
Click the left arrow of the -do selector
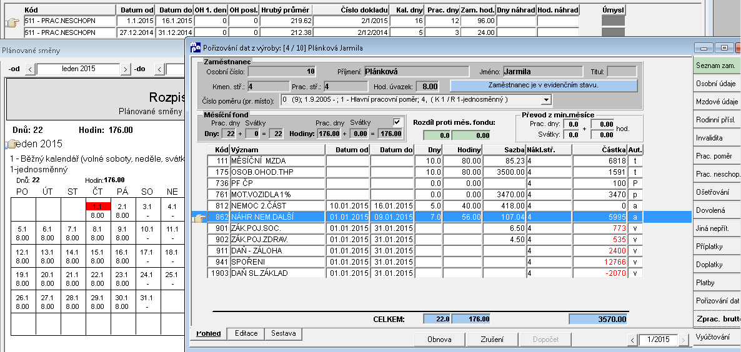pos(160,69)
